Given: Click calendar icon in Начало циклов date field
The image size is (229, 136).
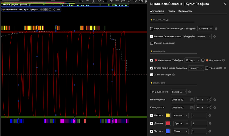Looking at the screenshot, I should coord(192,100).
